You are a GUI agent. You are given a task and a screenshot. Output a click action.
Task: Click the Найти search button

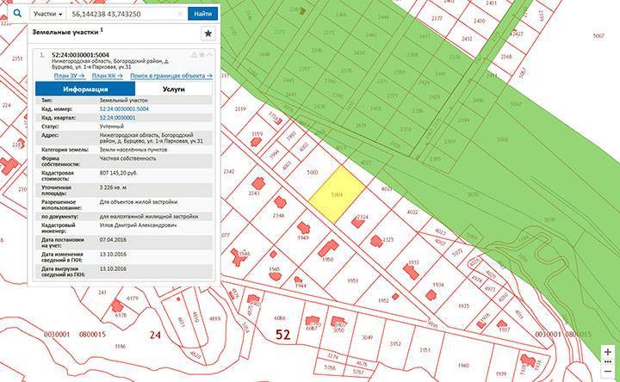point(203,14)
